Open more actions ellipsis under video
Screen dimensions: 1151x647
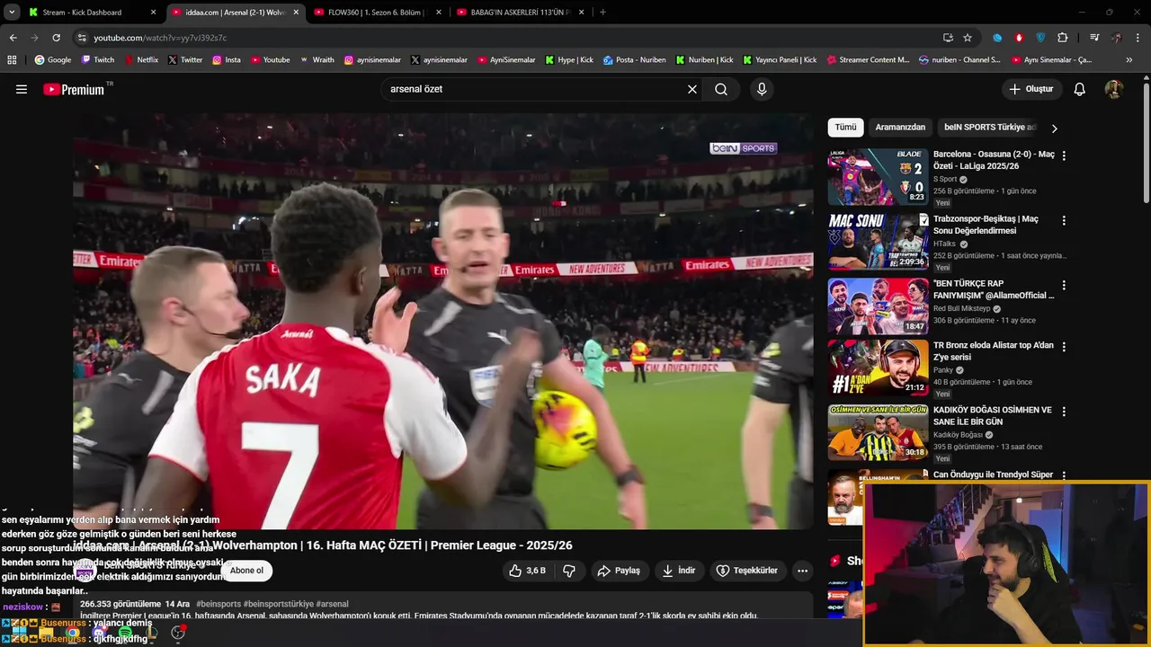tap(802, 571)
